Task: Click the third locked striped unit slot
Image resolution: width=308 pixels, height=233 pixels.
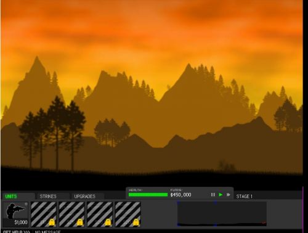Action: [100, 214]
